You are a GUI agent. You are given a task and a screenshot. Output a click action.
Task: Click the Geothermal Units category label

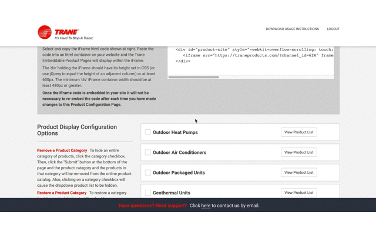coord(172,193)
